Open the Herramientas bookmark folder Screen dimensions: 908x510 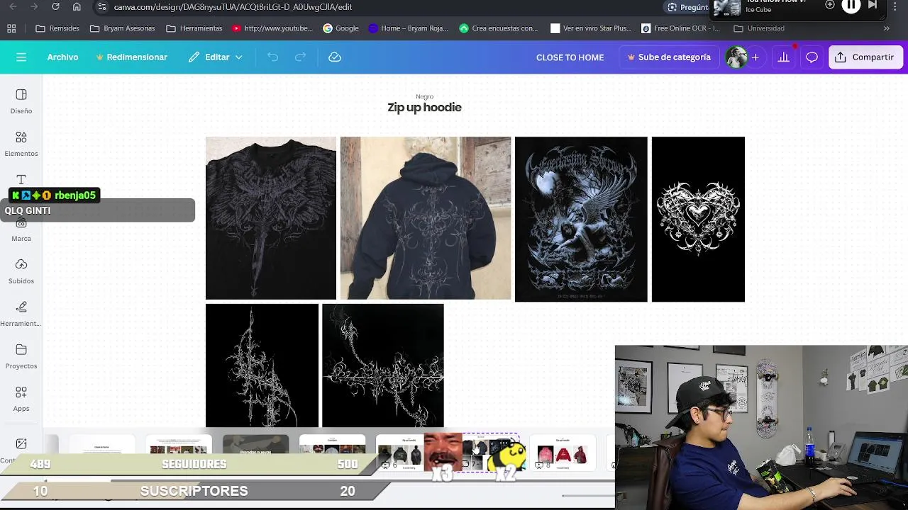click(x=194, y=28)
